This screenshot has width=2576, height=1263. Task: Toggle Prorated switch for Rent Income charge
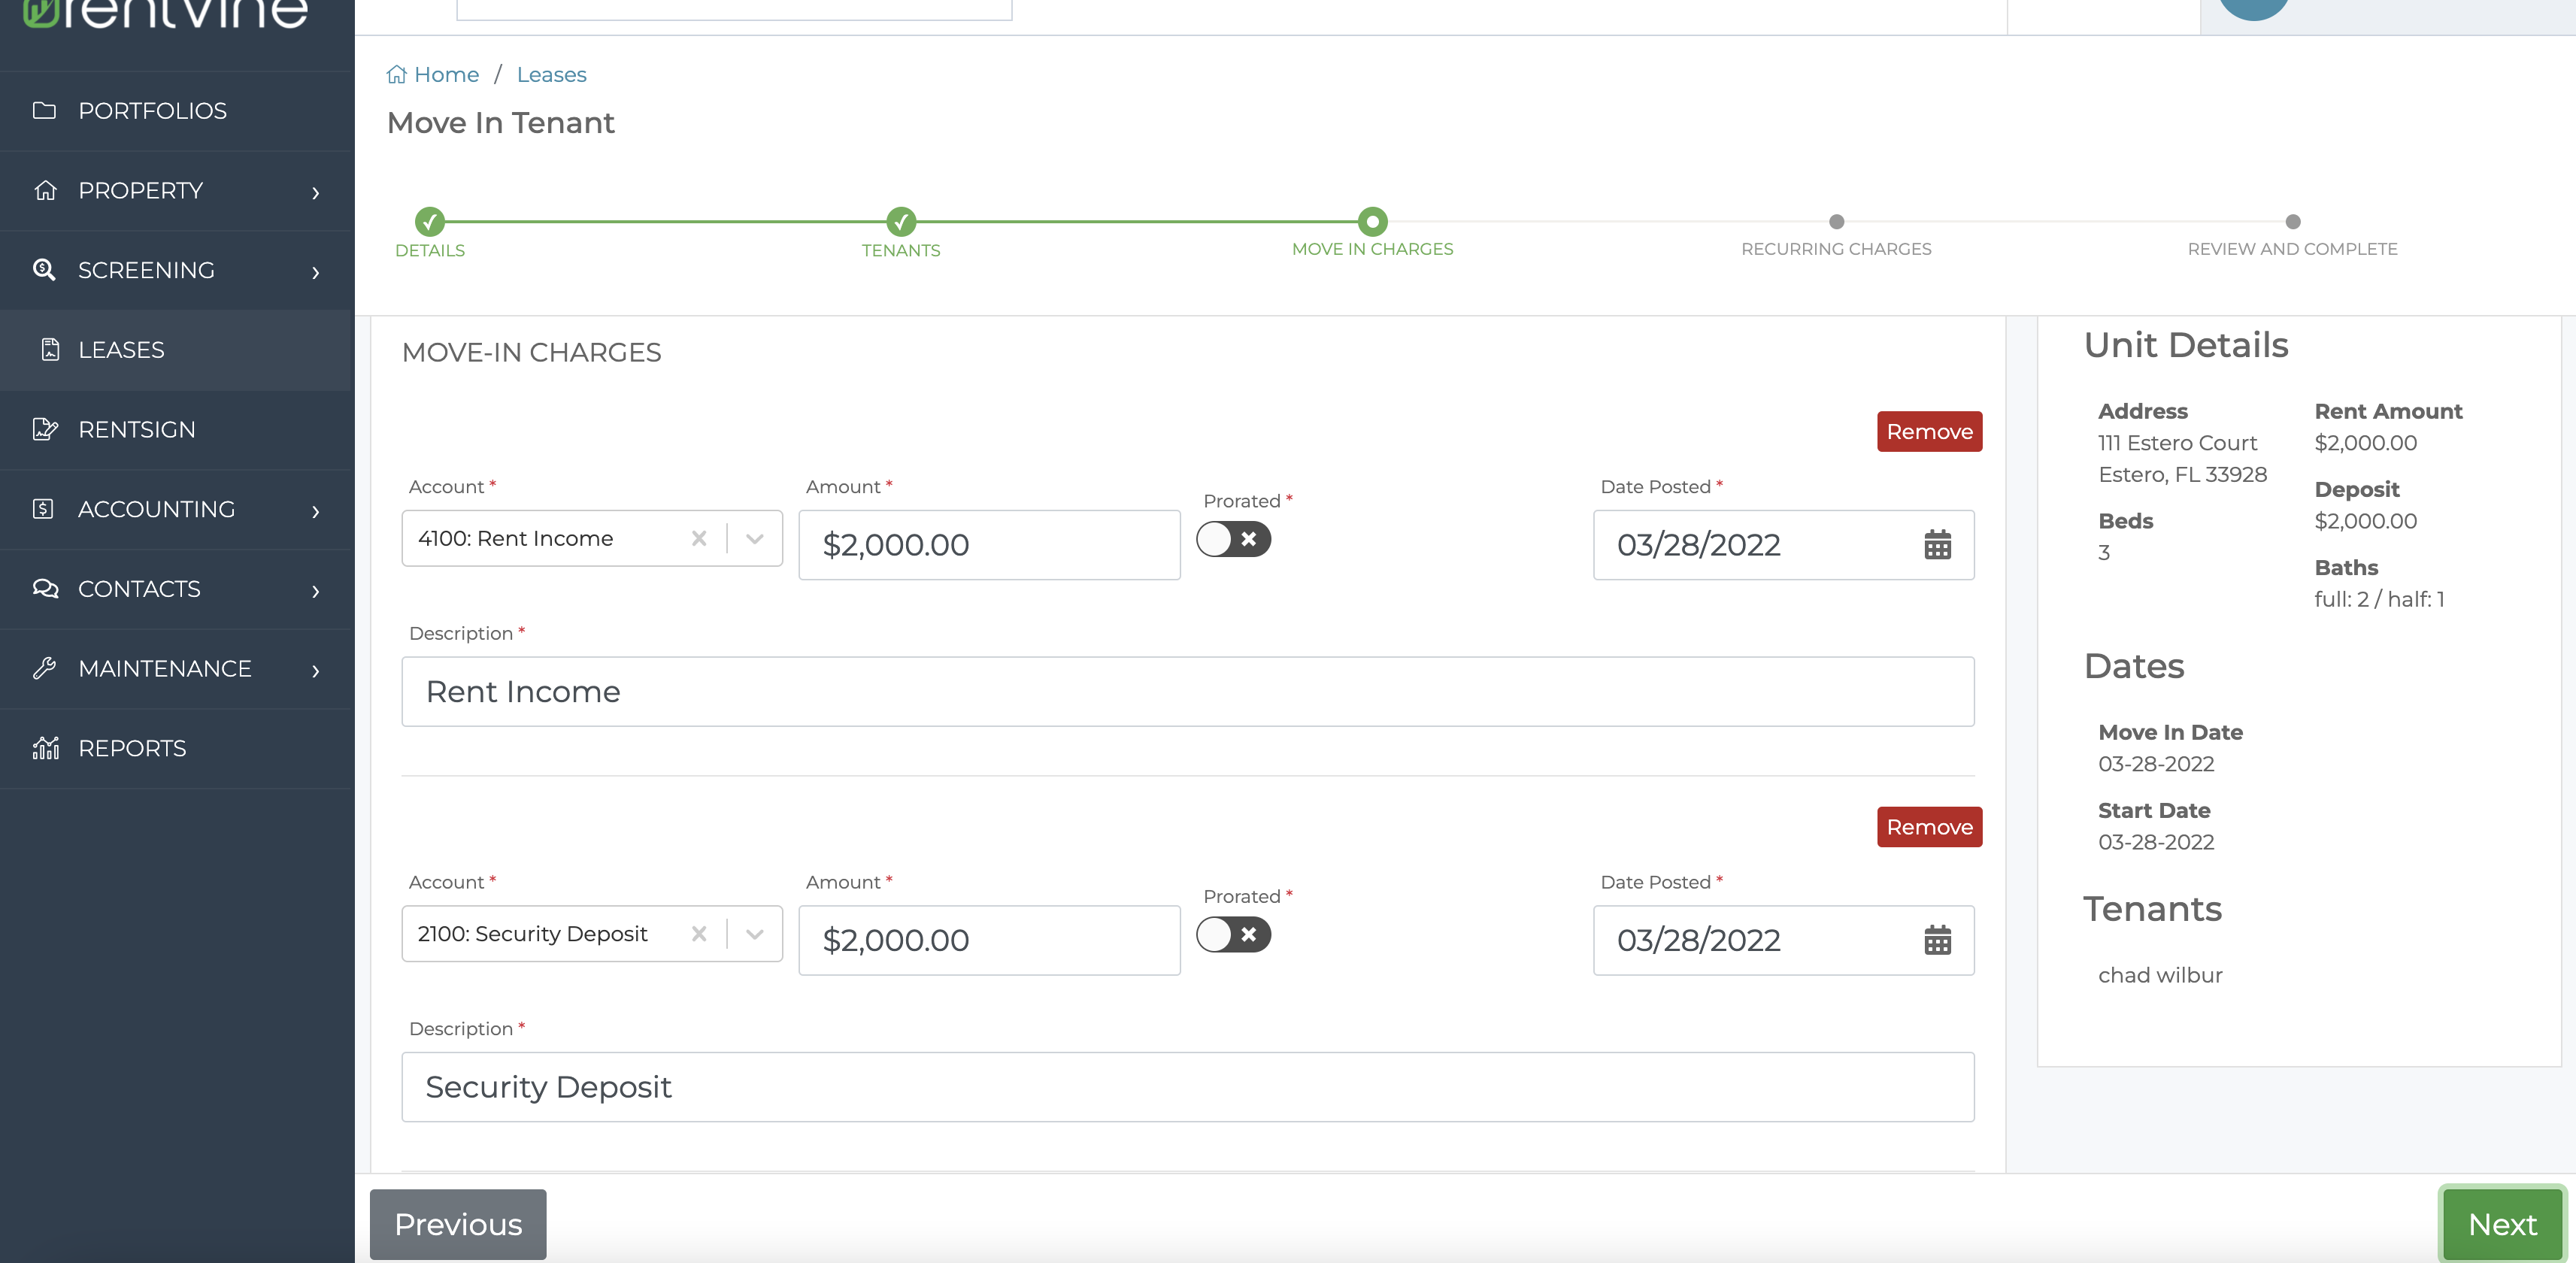pyautogui.click(x=1233, y=539)
